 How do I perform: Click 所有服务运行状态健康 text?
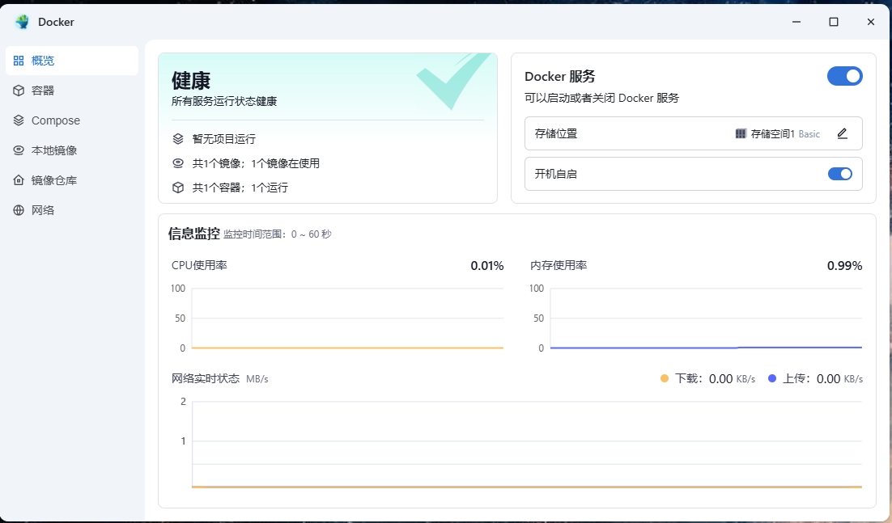pos(224,101)
